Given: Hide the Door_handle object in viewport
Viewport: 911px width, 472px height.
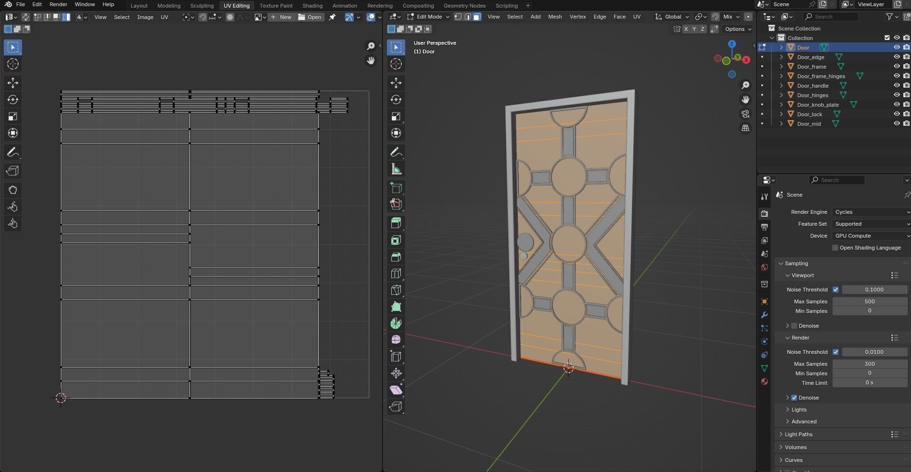Looking at the screenshot, I should click(897, 85).
